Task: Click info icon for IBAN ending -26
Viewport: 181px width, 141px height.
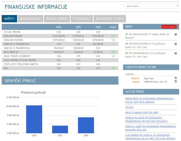Action: (176, 44)
